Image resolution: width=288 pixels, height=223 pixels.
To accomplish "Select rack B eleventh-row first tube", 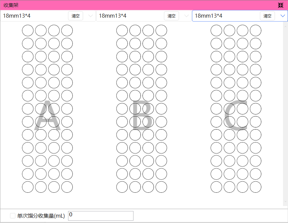I will point(122,161).
